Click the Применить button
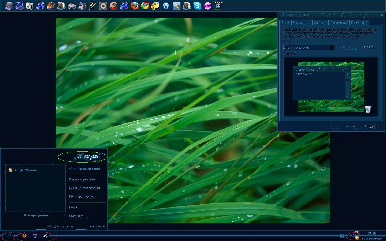386x241 pixels. (372, 126)
